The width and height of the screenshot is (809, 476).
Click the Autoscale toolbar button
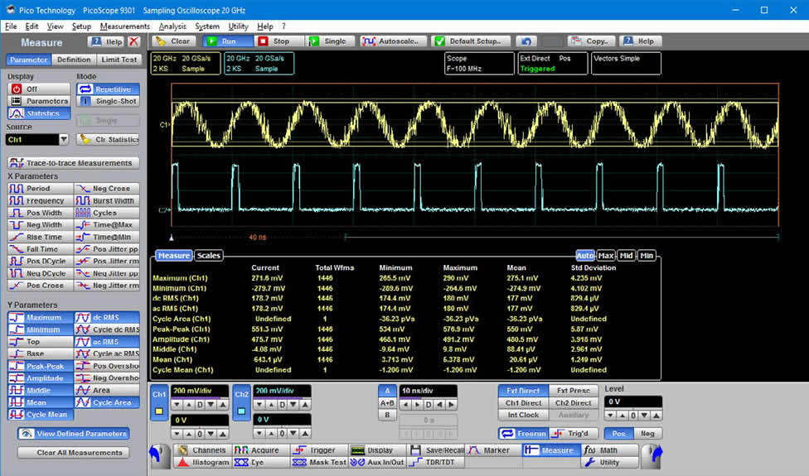(x=394, y=41)
